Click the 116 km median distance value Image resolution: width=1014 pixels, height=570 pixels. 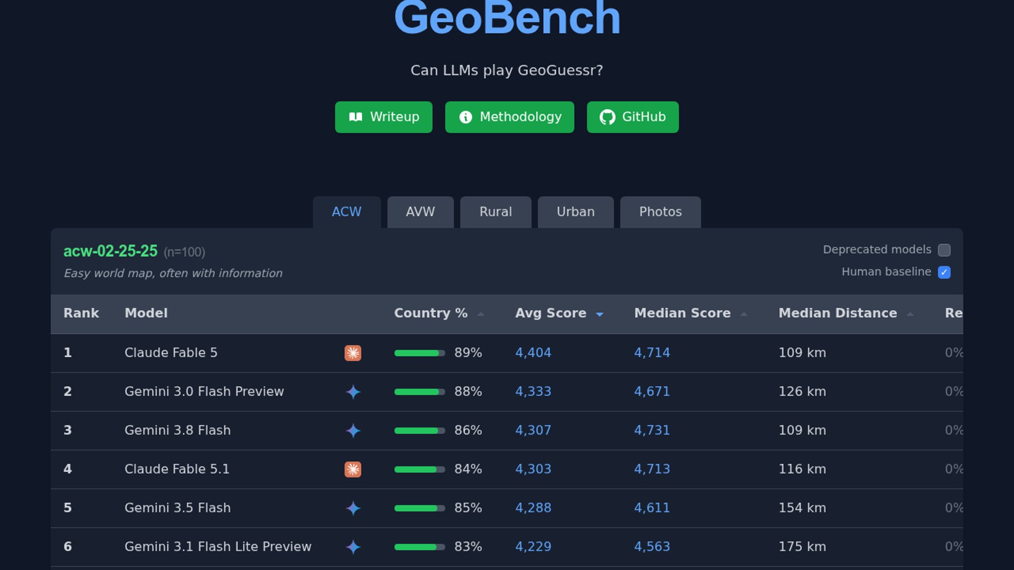(x=802, y=469)
